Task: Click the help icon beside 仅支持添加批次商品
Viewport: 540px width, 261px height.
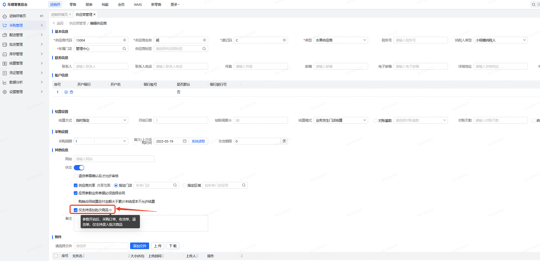Action: pyautogui.click(x=110, y=210)
